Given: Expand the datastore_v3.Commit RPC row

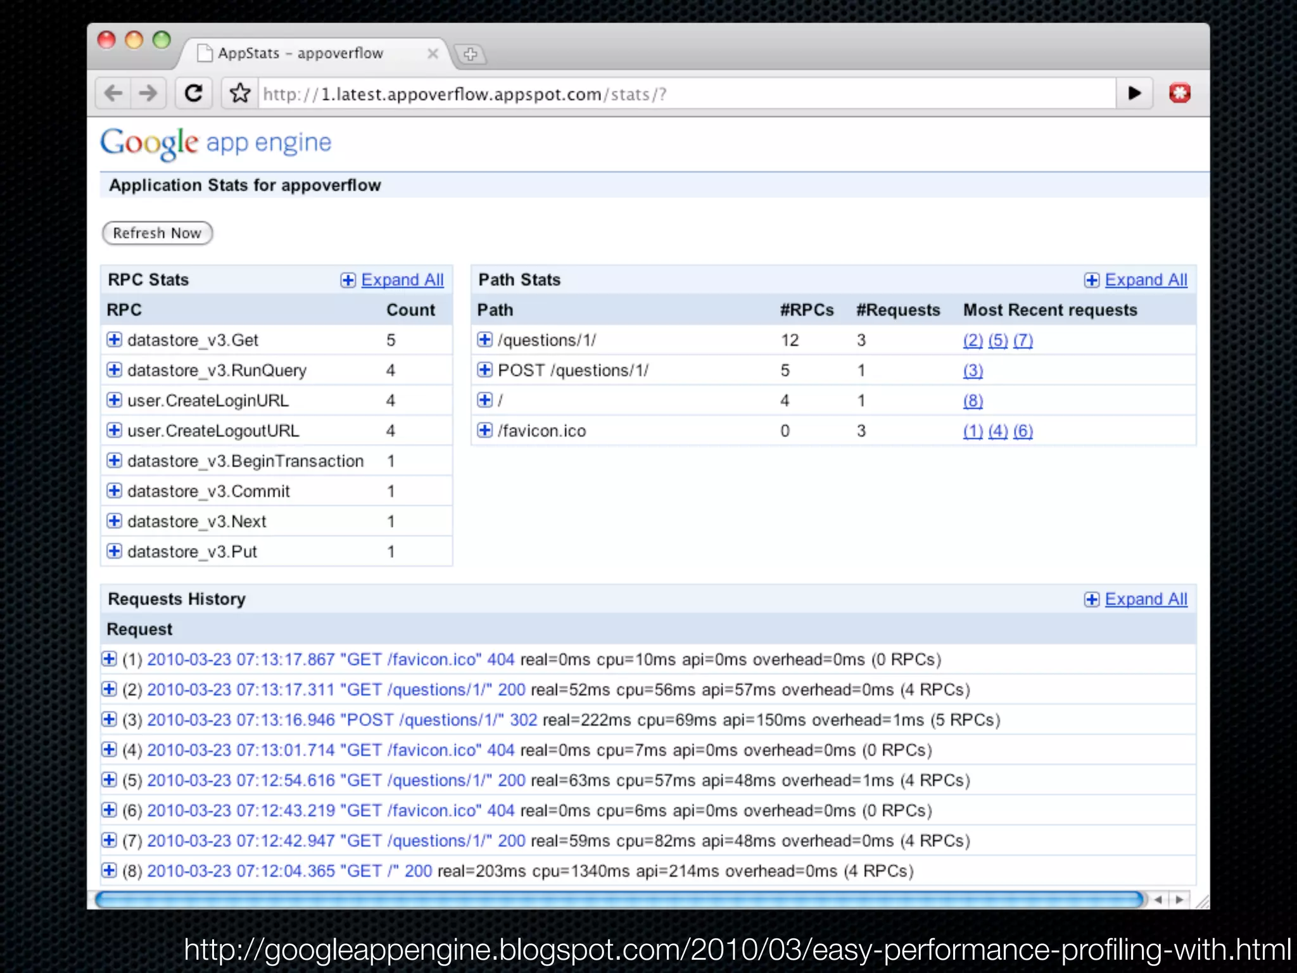Looking at the screenshot, I should (x=114, y=491).
